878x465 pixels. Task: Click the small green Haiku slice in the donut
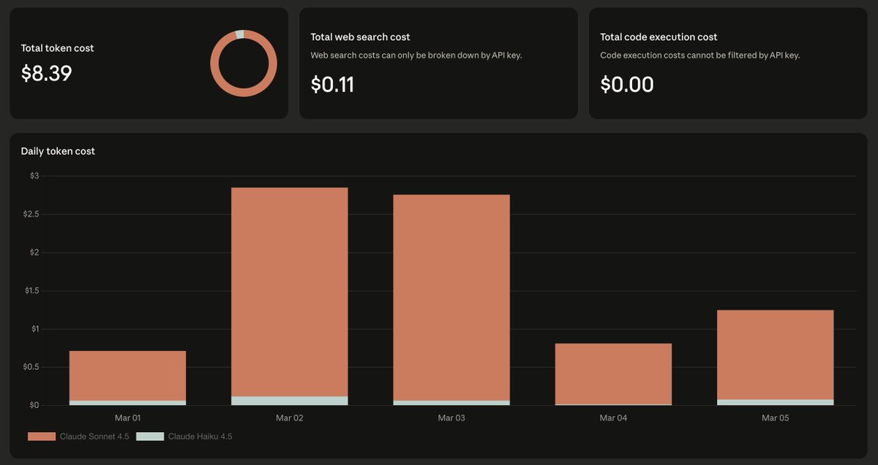pos(239,35)
